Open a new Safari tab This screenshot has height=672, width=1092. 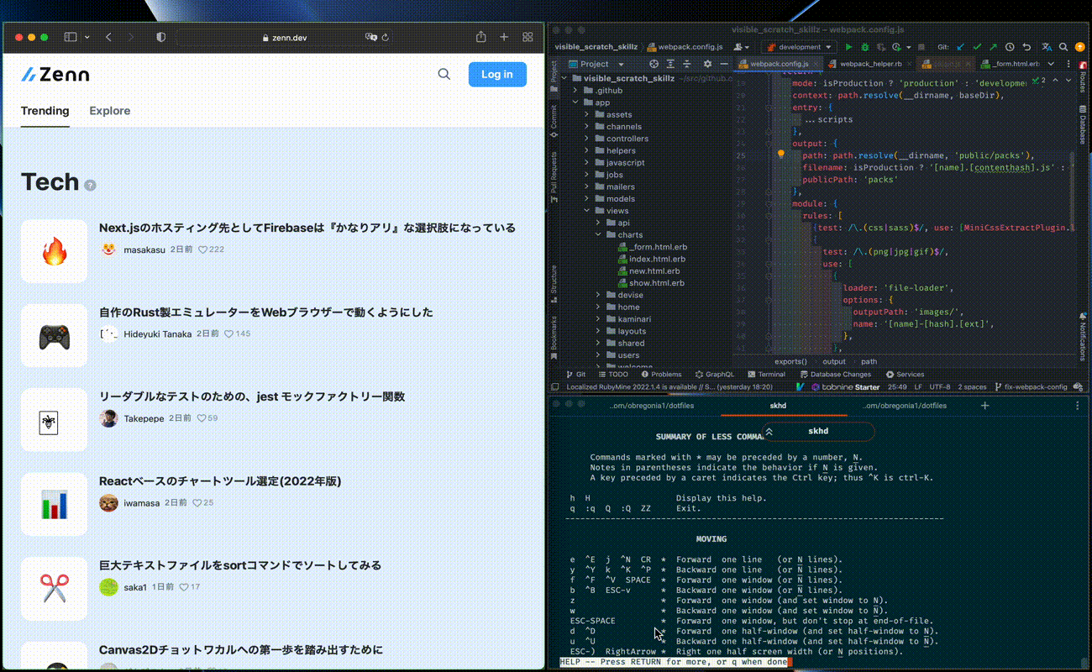504,37
